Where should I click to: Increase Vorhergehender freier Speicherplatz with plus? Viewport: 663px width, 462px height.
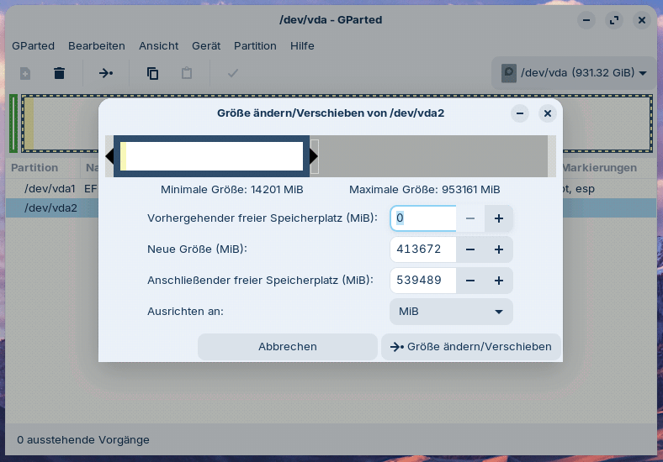499,218
